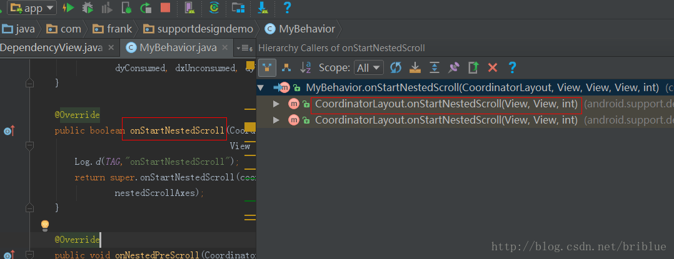Close the DependencyView.java tab
674x259 pixels.
pos(111,47)
